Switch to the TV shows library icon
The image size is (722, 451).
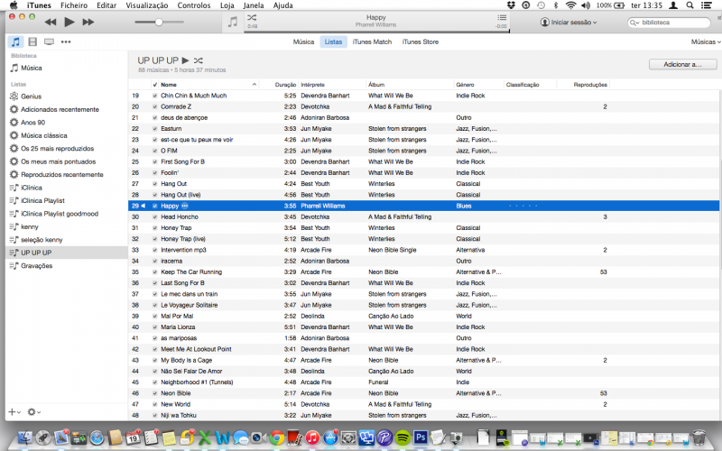49,41
